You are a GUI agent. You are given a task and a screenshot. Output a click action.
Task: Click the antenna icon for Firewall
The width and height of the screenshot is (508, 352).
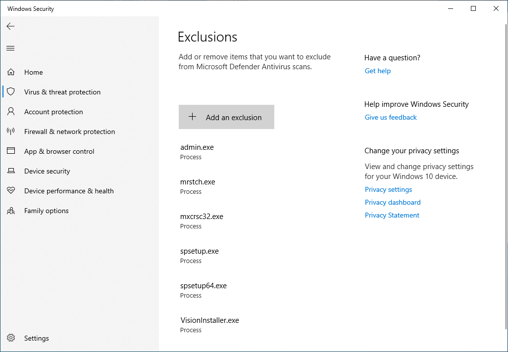11,131
